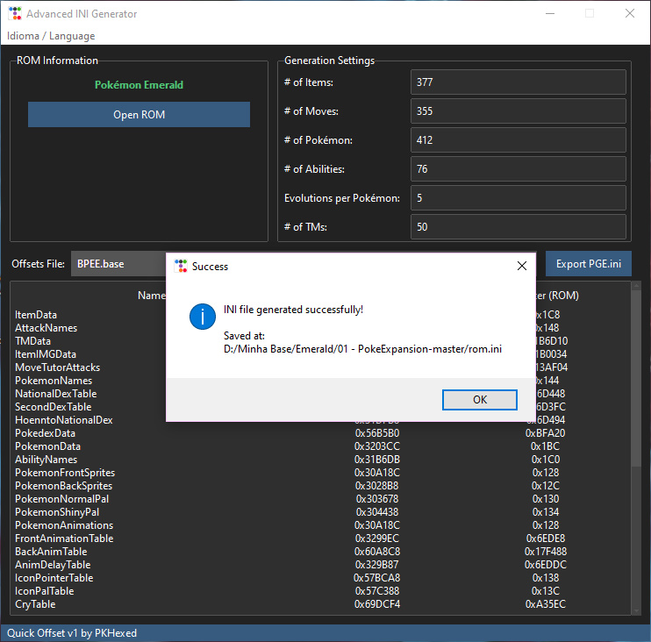Select the CryTable row in table

[x=37, y=604]
